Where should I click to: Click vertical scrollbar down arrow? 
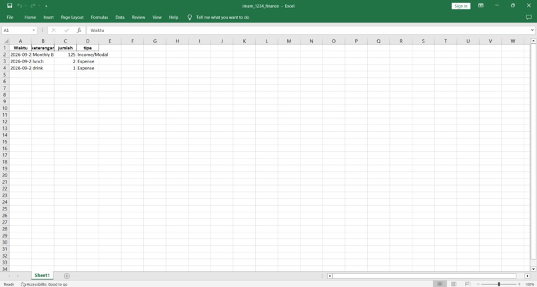tap(533, 269)
